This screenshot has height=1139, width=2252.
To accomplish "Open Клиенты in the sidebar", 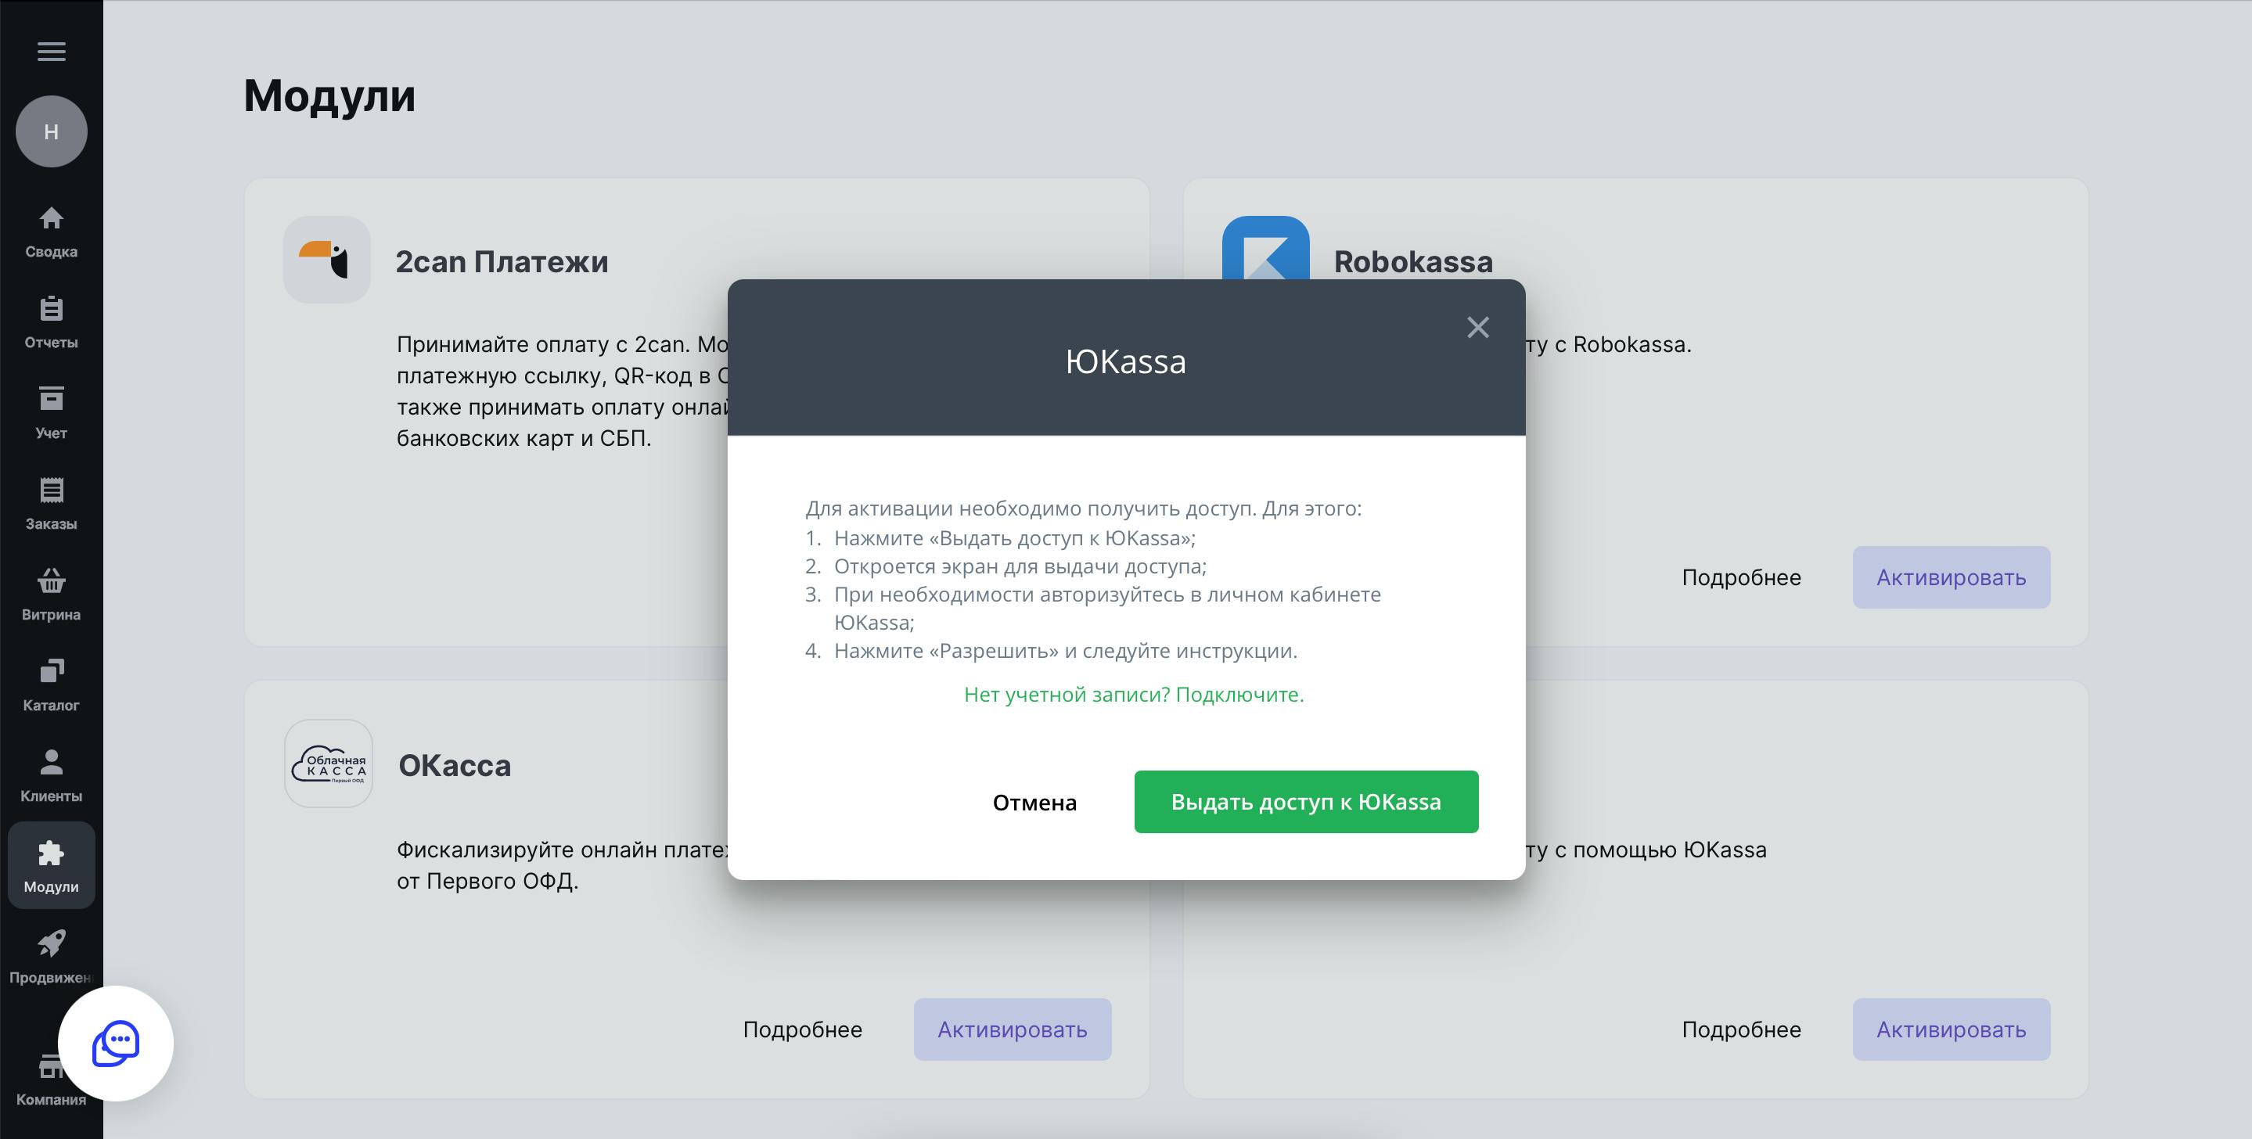I will (x=52, y=776).
